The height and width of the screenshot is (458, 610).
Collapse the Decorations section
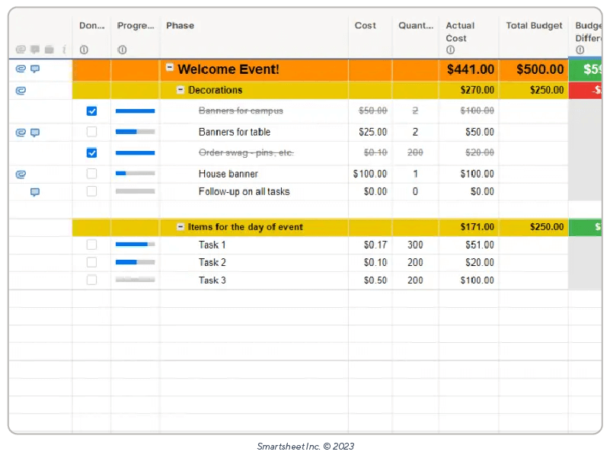(x=180, y=90)
